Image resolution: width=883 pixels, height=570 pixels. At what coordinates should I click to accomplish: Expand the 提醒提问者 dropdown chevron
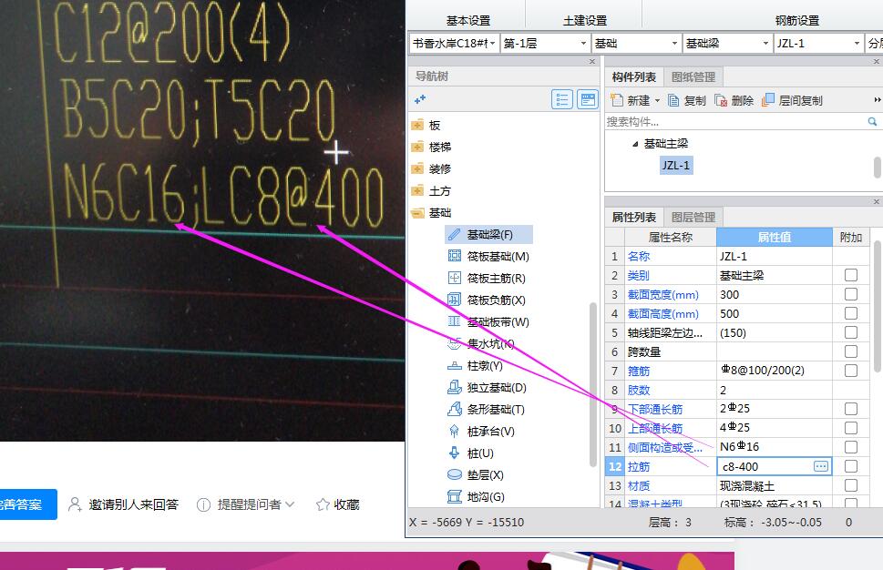point(290,504)
